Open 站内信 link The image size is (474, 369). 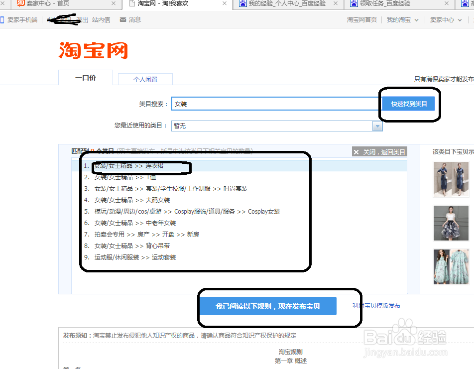pyautogui.click(x=101, y=20)
